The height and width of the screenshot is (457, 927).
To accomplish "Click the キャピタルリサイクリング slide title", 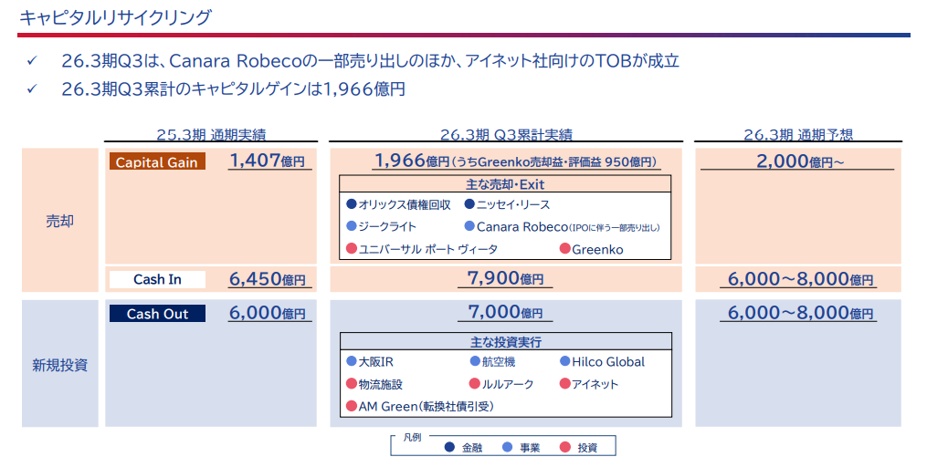I will [115, 17].
